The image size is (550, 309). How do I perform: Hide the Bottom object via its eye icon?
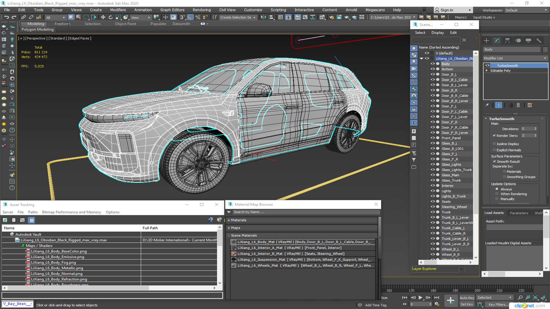point(433,69)
